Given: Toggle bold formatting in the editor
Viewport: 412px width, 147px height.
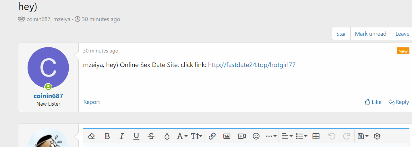Looking at the screenshot, I should (x=107, y=136).
